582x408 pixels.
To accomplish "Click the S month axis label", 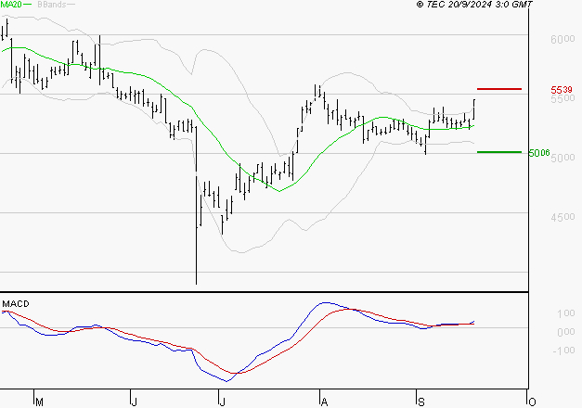I will pyautogui.click(x=420, y=402).
